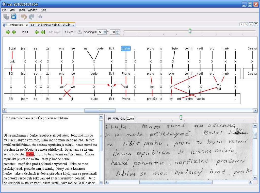The image size is (260, 193).
Task: Click highlighted red 'prahu' in text panel
Action: pyautogui.click(x=30, y=154)
